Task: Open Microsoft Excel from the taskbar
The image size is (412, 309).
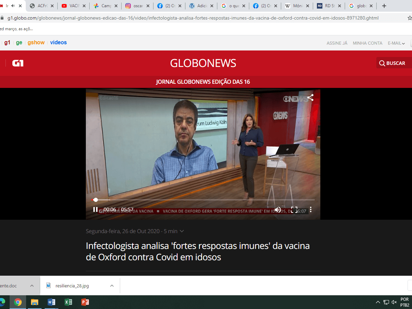Action: pyautogui.click(x=68, y=302)
